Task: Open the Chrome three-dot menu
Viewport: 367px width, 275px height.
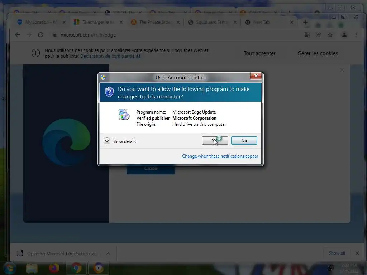Action: click(x=356, y=35)
